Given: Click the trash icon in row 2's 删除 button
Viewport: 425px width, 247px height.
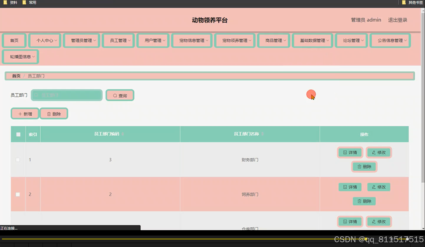Looking at the screenshot, I should 360,201.
